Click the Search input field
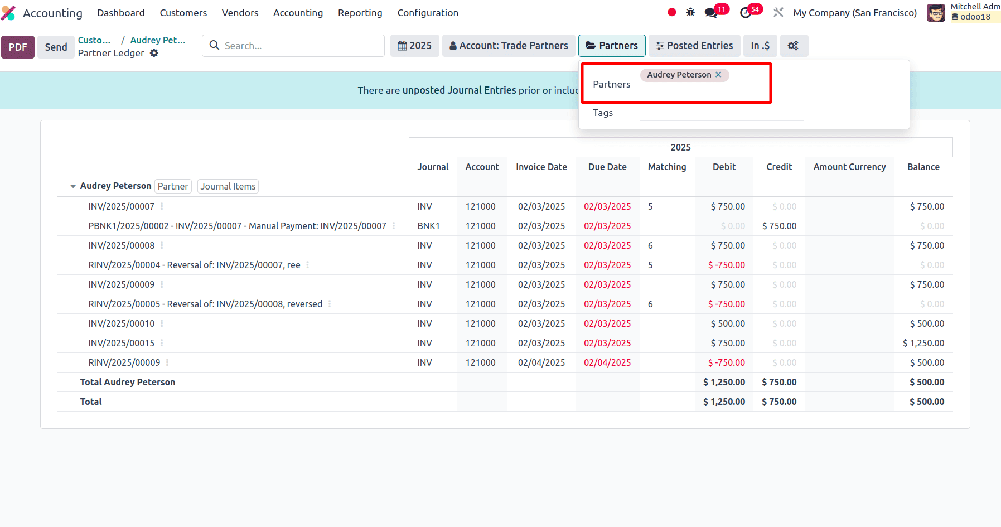Screen dimensions: 1001x527 301,46
